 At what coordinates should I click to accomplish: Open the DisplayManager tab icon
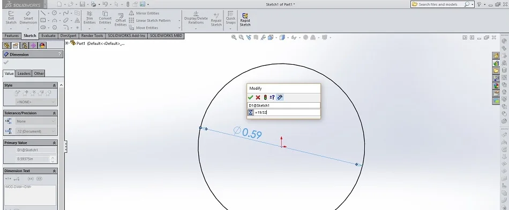(42, 45)
